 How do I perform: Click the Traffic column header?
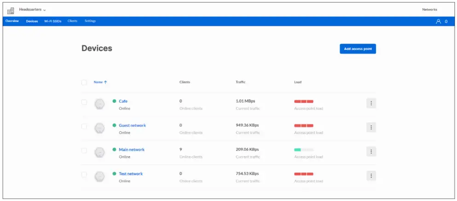pos(240,82)
